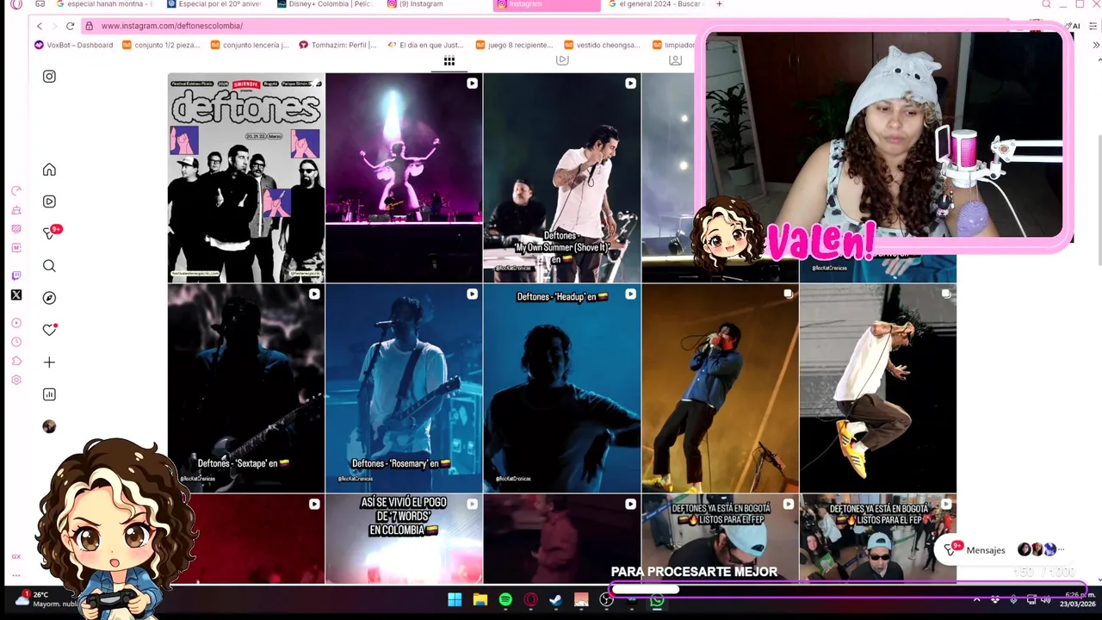Reload the Instagram page
This screenshot has height=620, width=1102.
70,26
